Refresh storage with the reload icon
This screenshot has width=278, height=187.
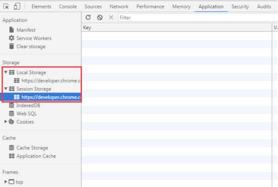click(x=88, y=18)
